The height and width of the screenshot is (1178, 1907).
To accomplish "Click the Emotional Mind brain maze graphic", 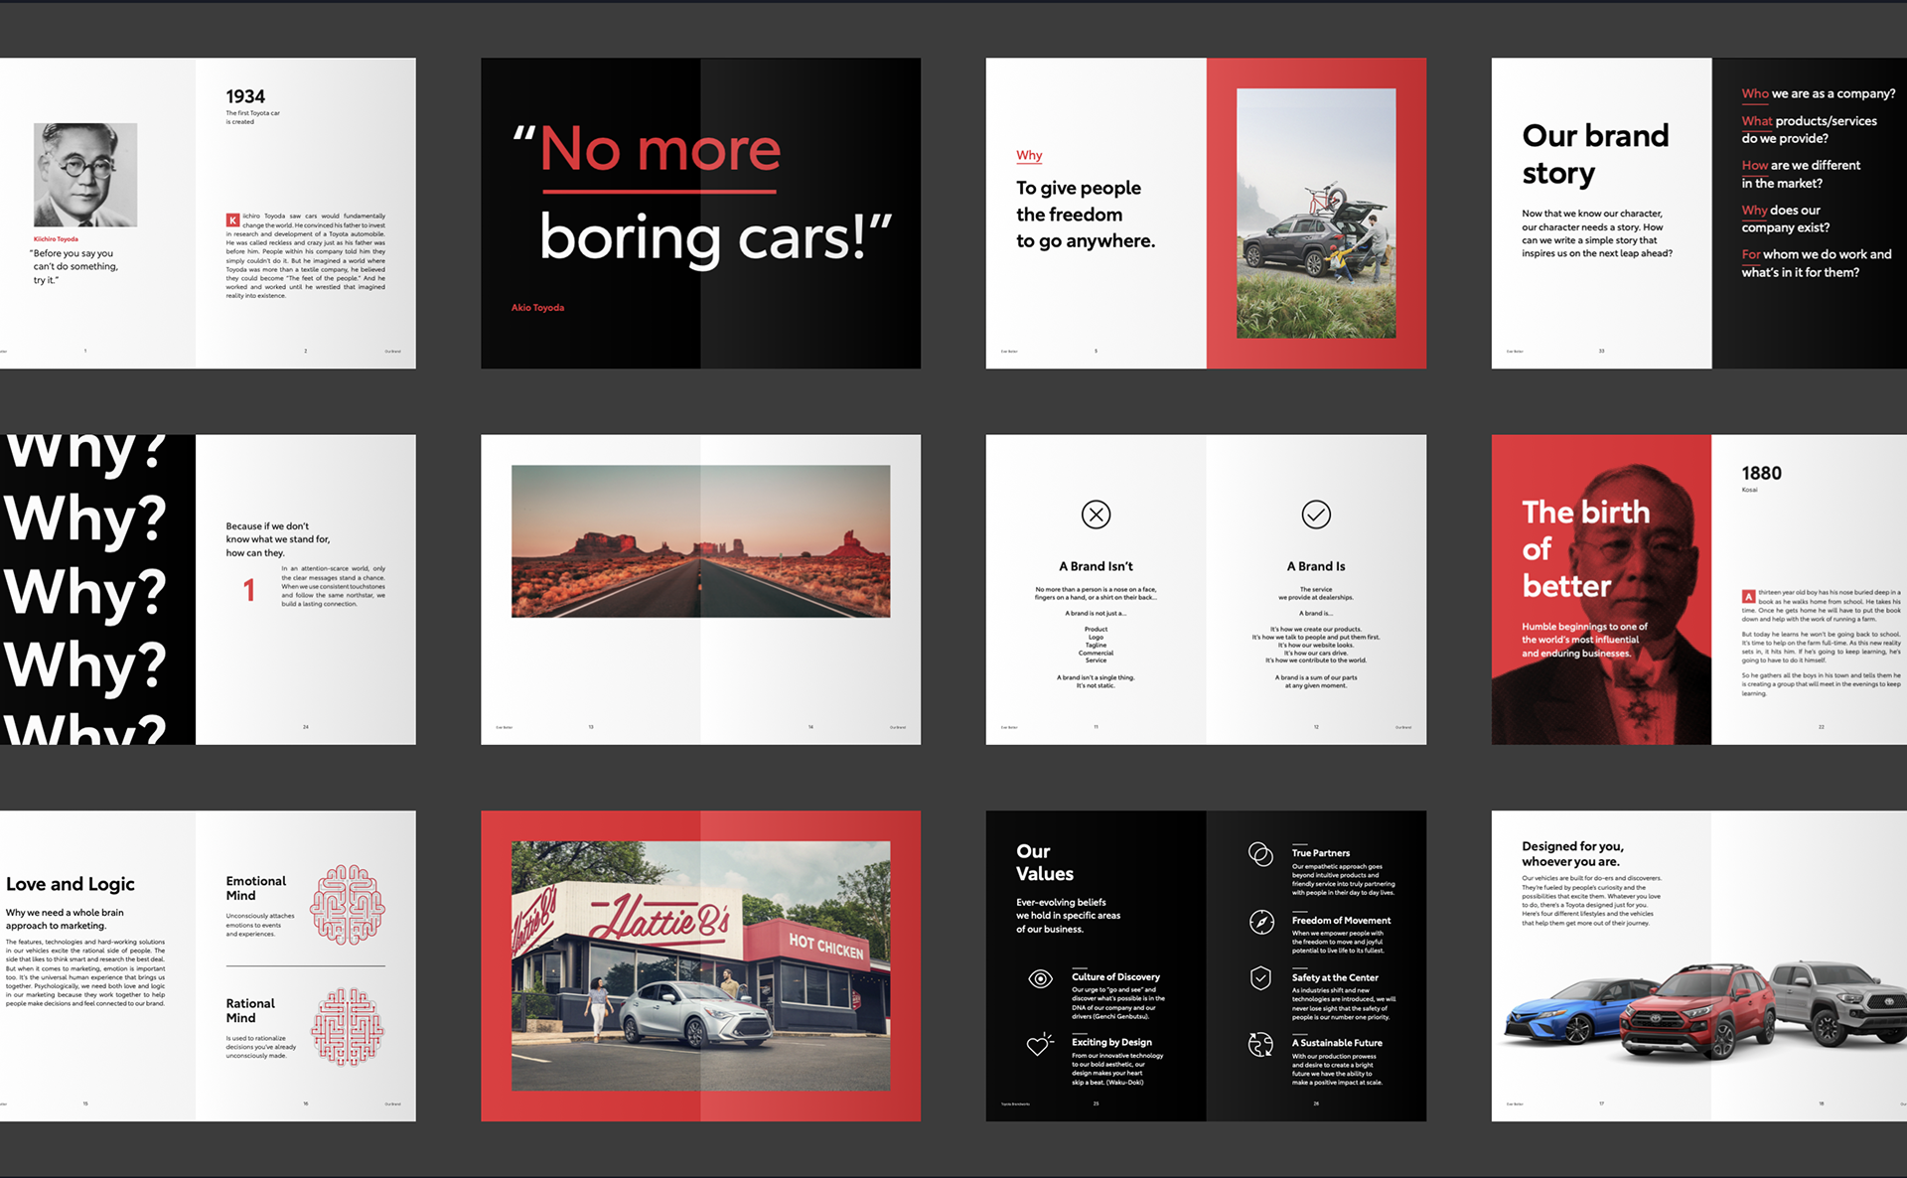I will [x=348, y=904].
